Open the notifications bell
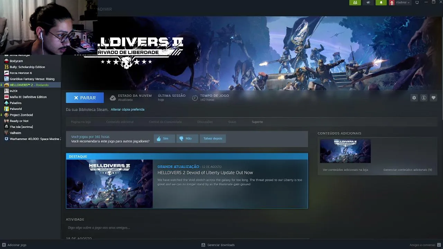The width and height of the screenshot is (443, 249). [381, 2]
